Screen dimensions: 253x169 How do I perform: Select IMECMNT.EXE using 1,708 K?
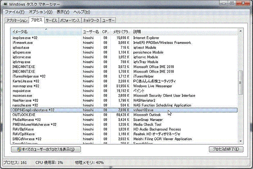click(x=124, y=71)
